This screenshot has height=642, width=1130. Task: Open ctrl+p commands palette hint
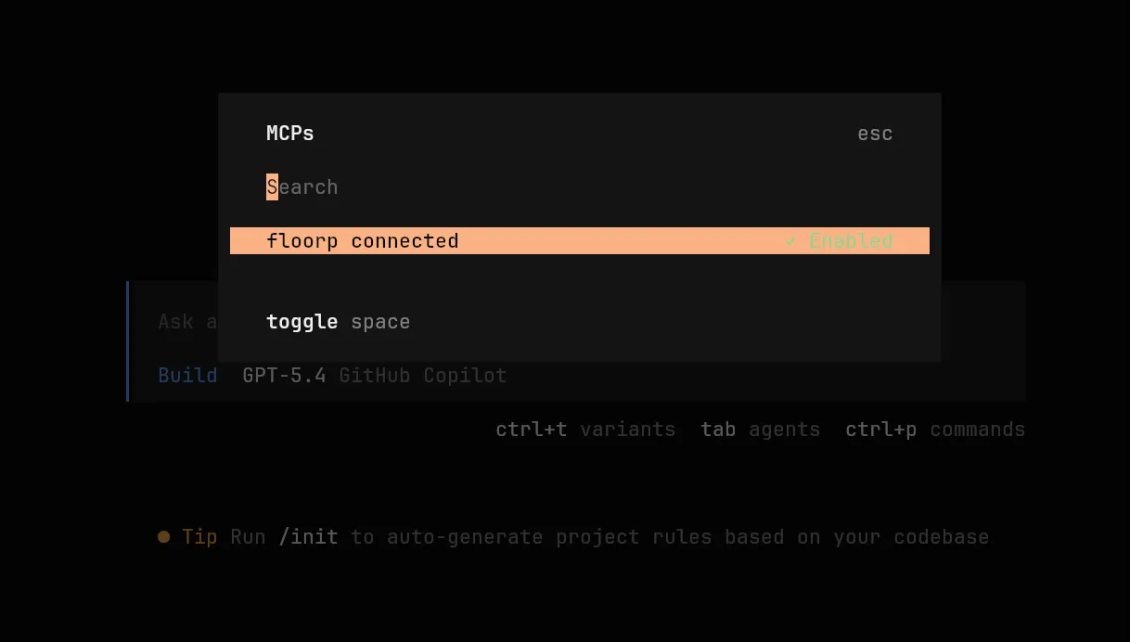(x=935, y=430)
